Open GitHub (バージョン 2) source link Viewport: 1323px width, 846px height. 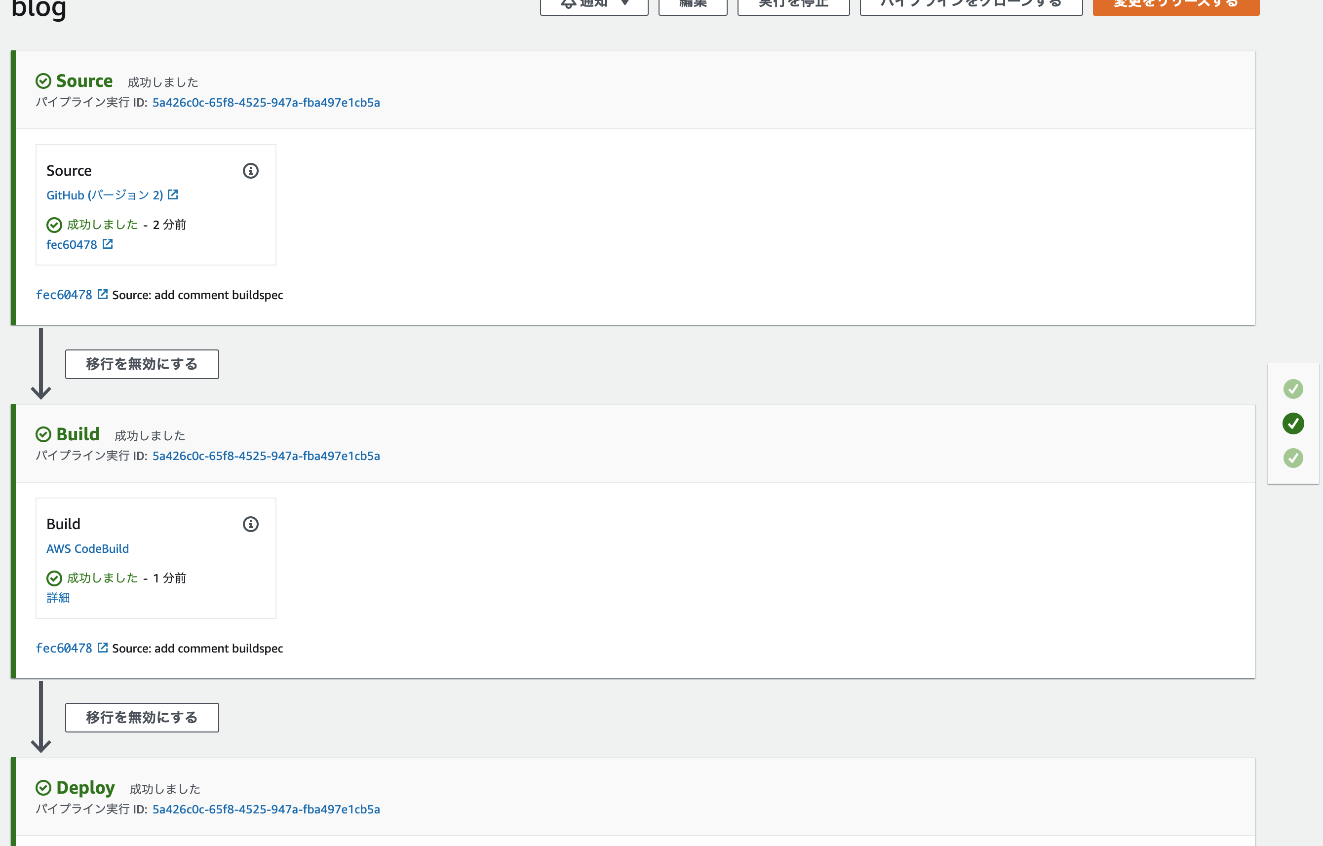(x=104, y=195)
